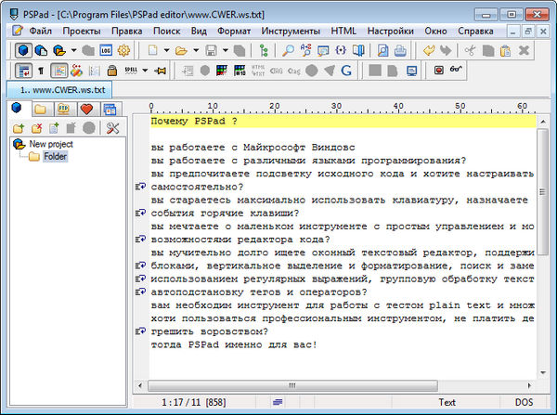Click the orange gear settings icon

123,50
